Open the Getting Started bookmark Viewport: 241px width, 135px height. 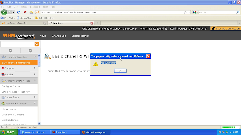(x=25, y=18)
